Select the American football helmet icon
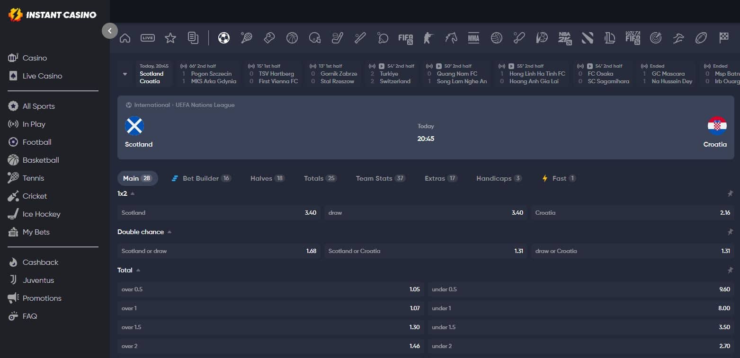The height and width of the screenshot is (358, 740). point(315,38)
